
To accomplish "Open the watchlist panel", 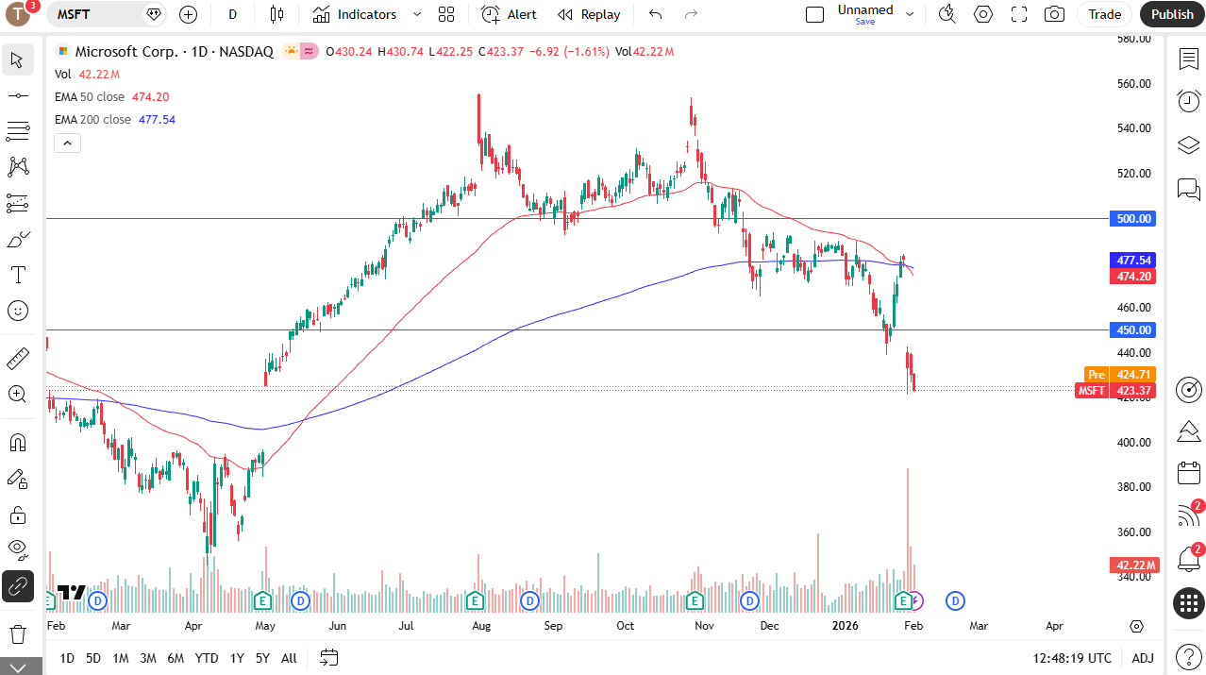I will [x=1188, y=59].
